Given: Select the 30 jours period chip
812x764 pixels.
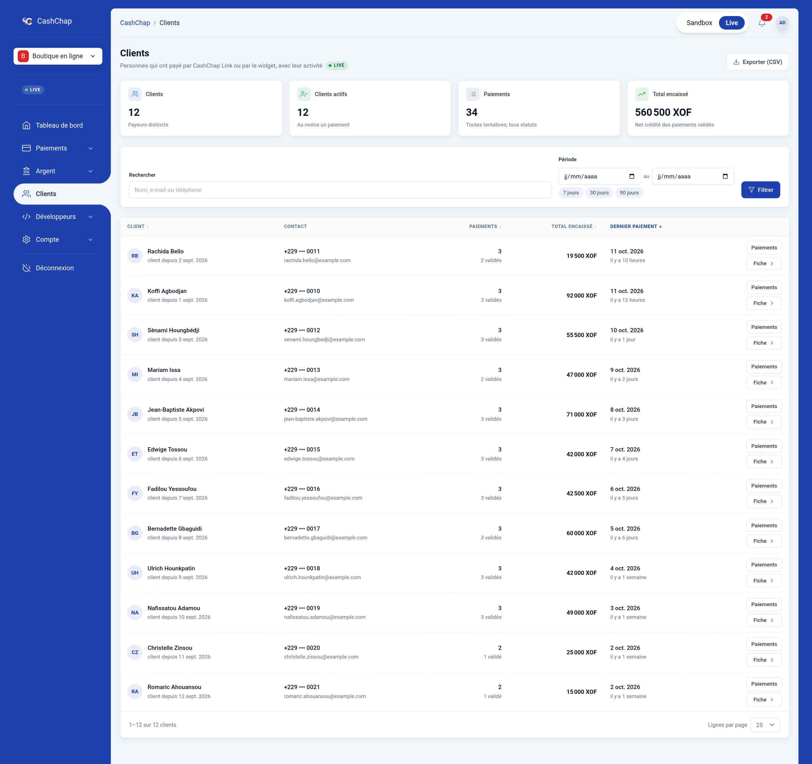Looking at the screenshot, I should click(x=599, y=193).
